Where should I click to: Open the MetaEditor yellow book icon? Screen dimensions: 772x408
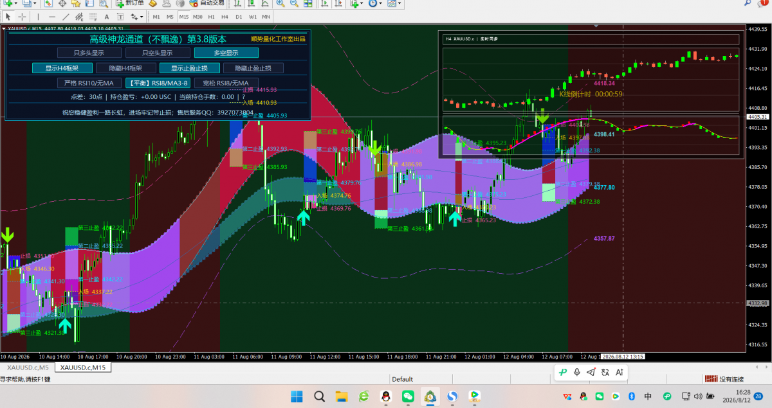[x=152, y=4]
